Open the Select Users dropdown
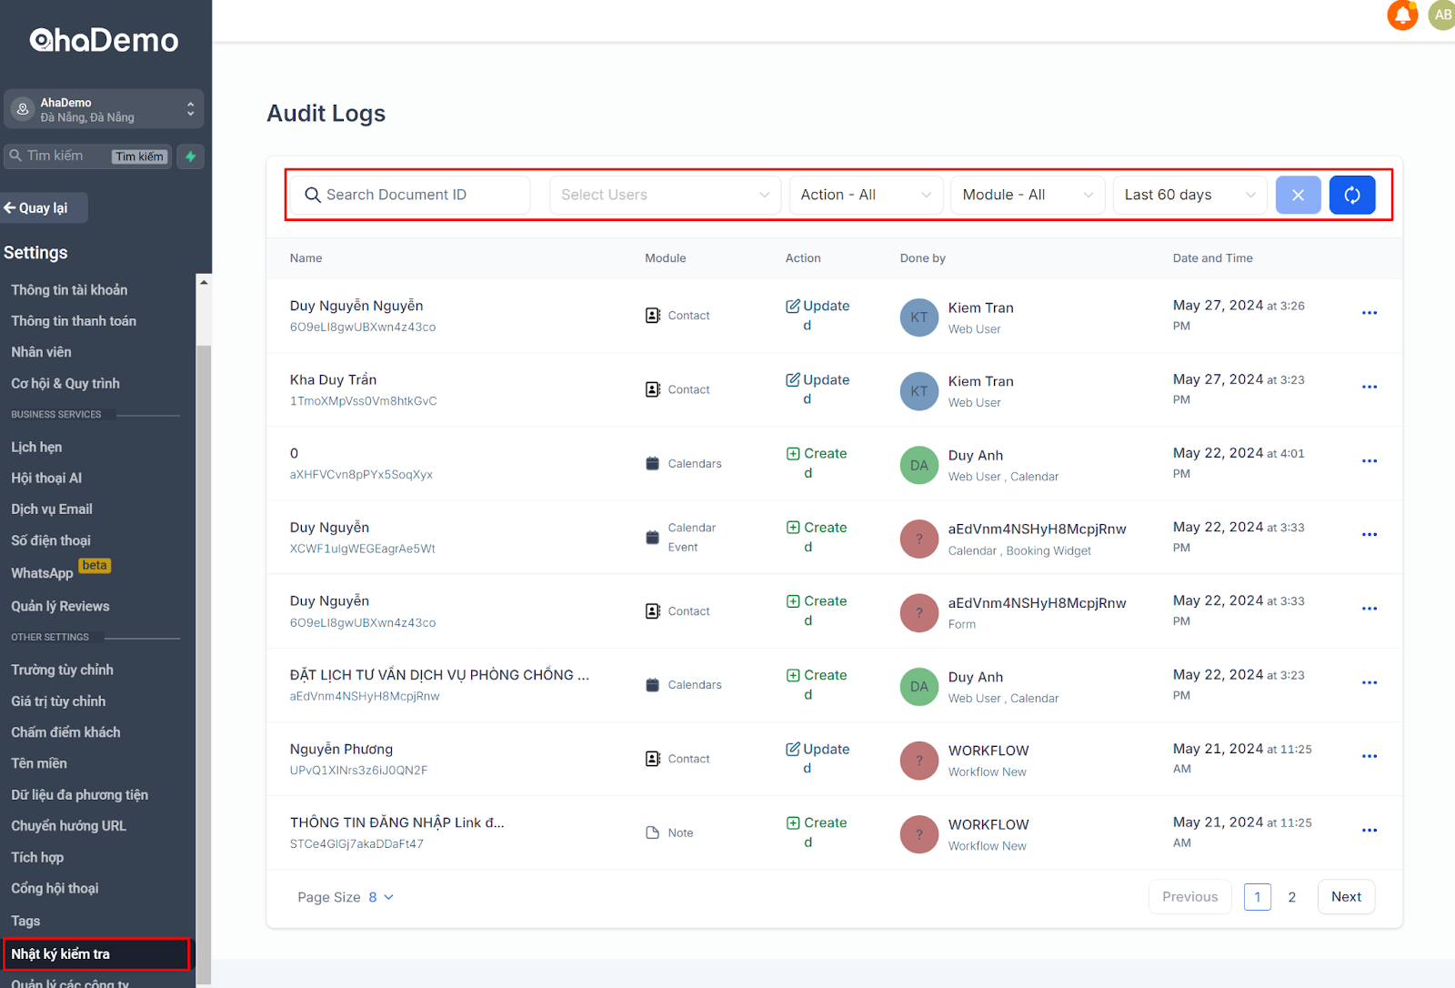 (x=665, y=195)
